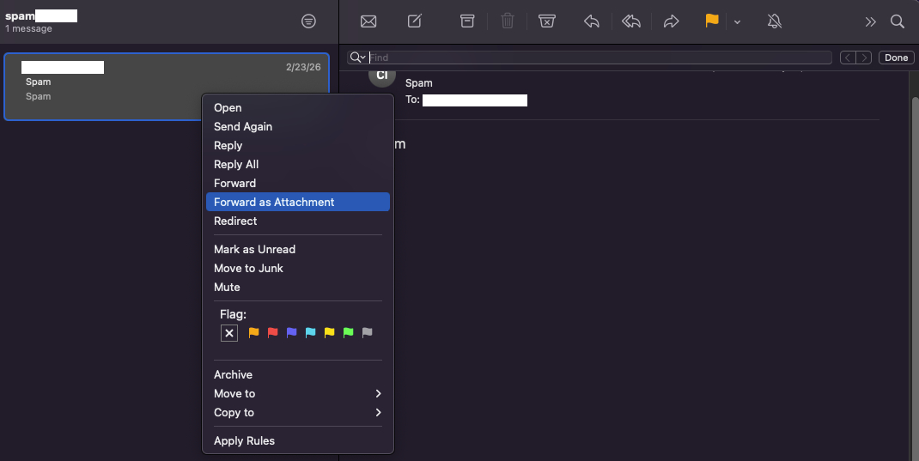The height and width of the screenshot is (461, 919).
Task: Compose a new message
Action: (415, 21)
